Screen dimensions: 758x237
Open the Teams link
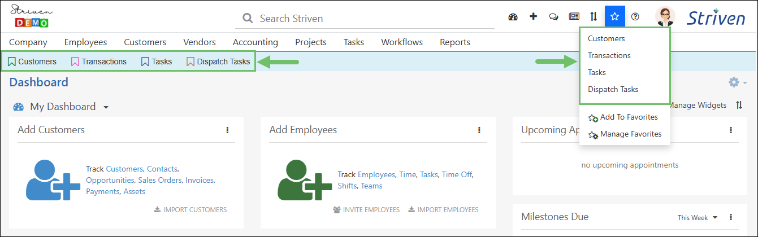pos(371,186)
